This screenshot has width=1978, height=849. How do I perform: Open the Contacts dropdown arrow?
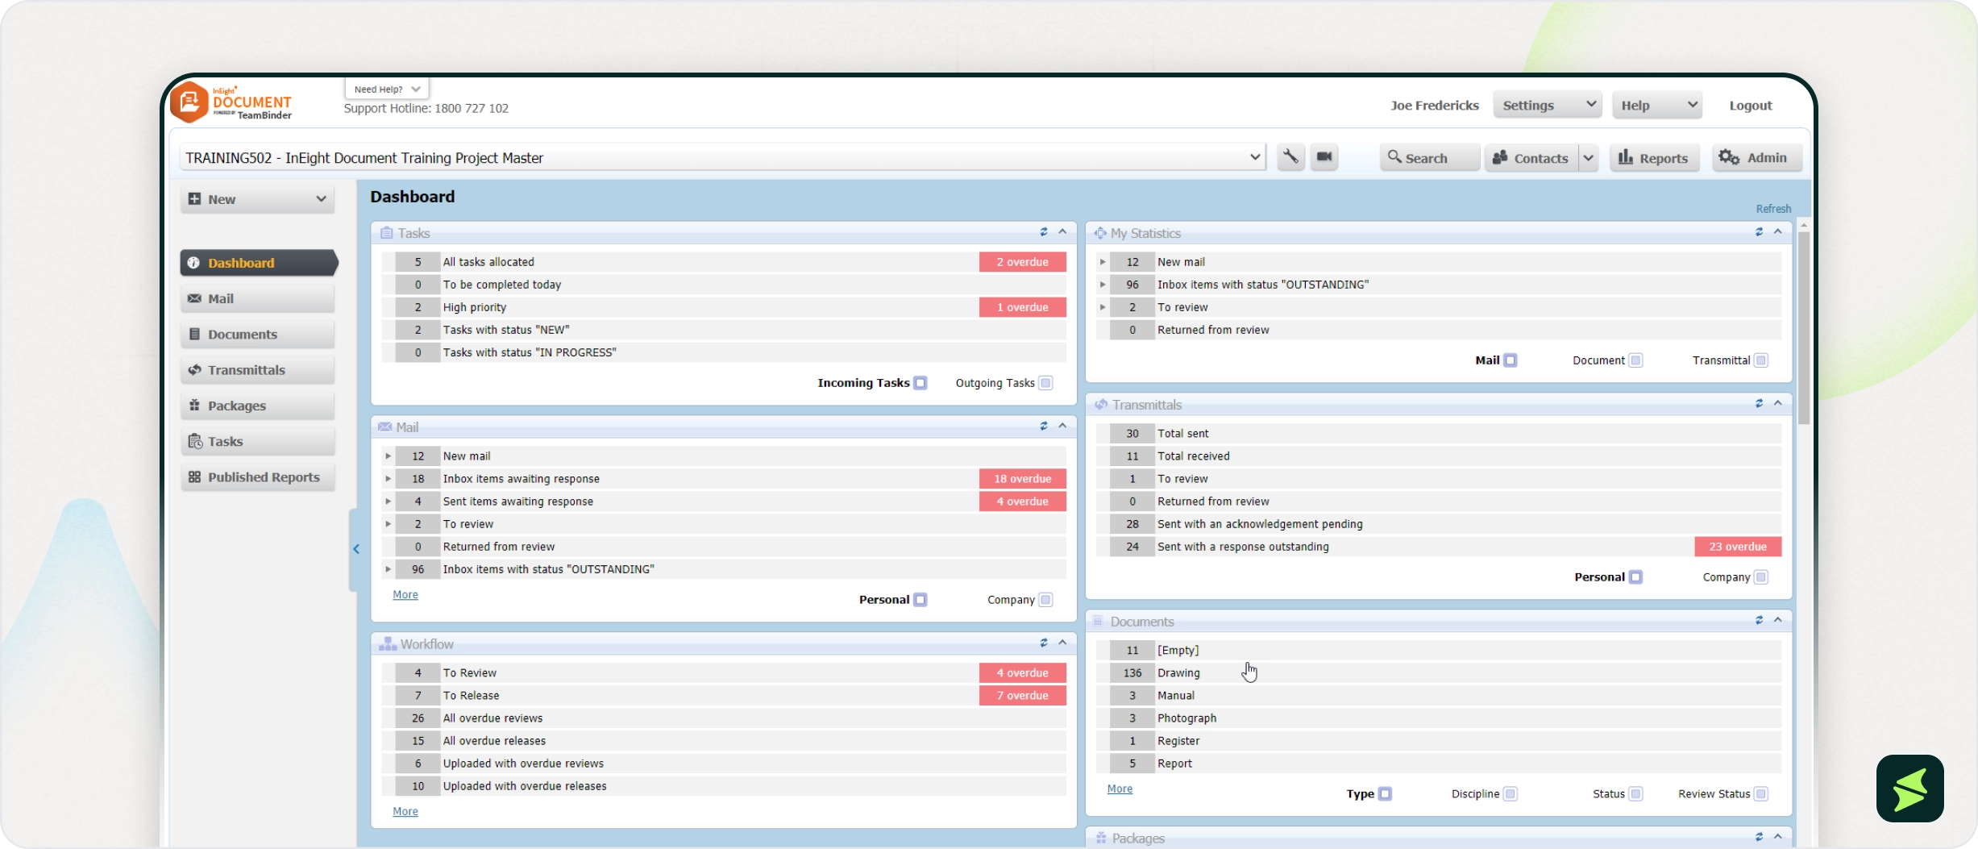point(1588,158)
